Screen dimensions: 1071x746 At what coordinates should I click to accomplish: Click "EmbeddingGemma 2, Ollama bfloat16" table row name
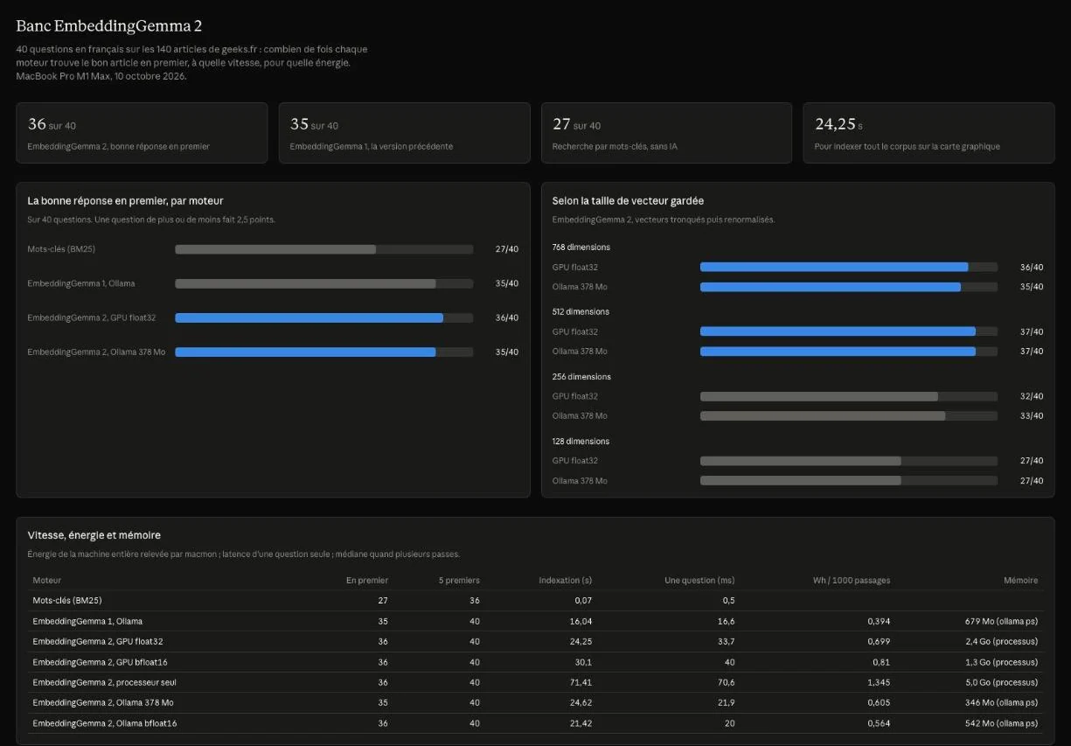click(105, 723)
